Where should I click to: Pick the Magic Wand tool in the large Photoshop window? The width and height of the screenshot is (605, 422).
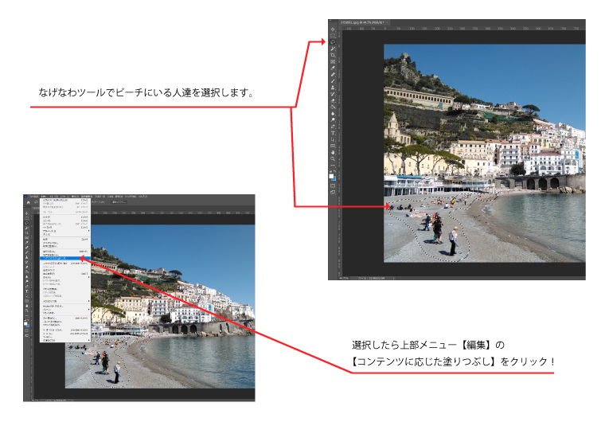[333, 49]
